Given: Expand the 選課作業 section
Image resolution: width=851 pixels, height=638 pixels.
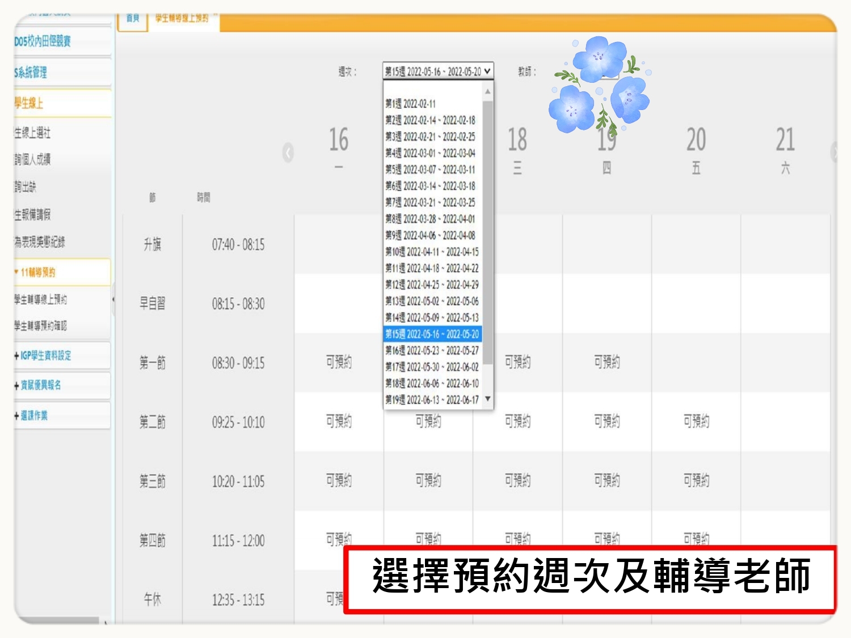Looking at the screenshot, I should pos(34,416).
